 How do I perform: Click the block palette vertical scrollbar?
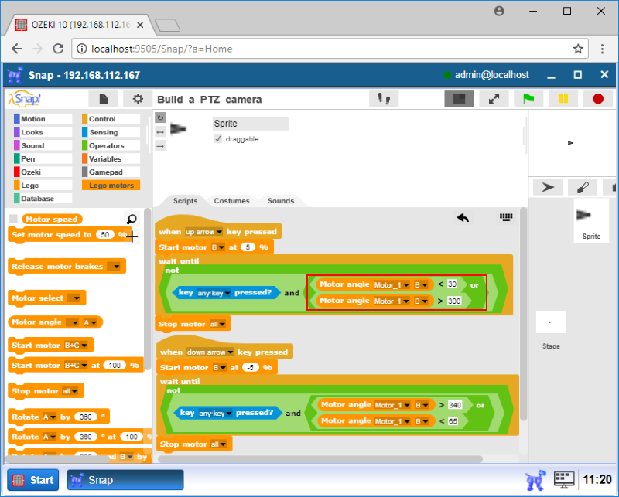pyautogui.click(x=148, y=289)
